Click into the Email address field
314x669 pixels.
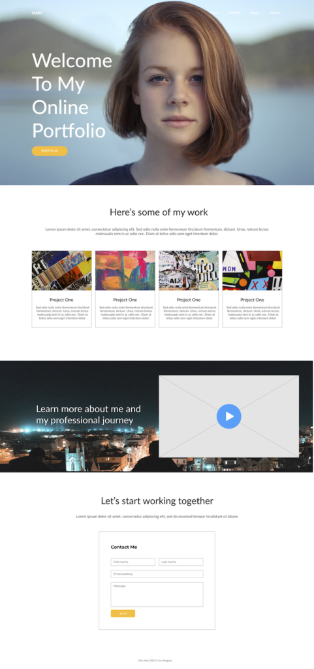pyautogui.click(x=157, y=574)
